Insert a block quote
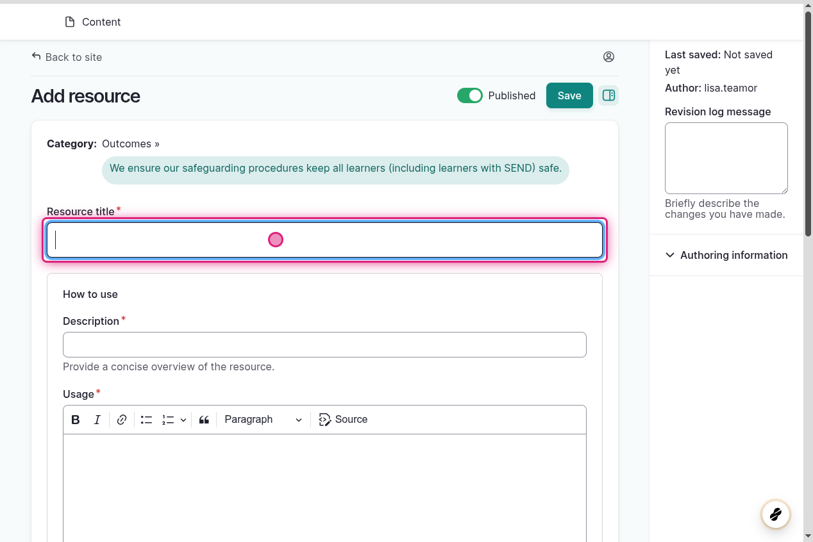The image size is (813, 542). point(204,420)
